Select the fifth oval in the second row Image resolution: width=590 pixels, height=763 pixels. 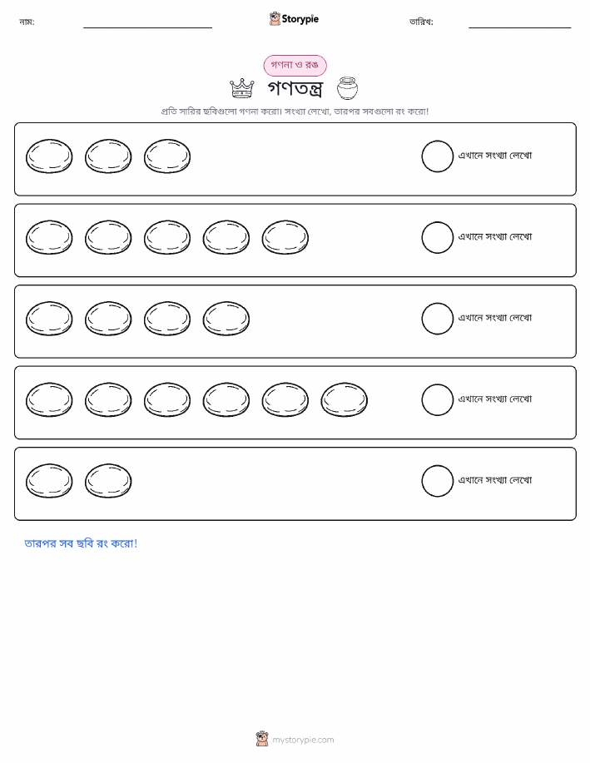click(285, 237)
